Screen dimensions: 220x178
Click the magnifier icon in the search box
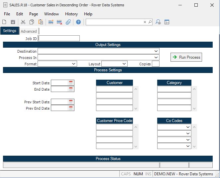(150, 22)
